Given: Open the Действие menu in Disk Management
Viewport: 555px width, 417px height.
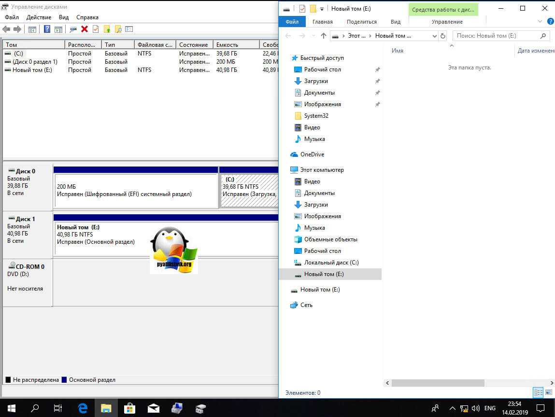Looking at the screenshot, I should click(x=39, y=17).
